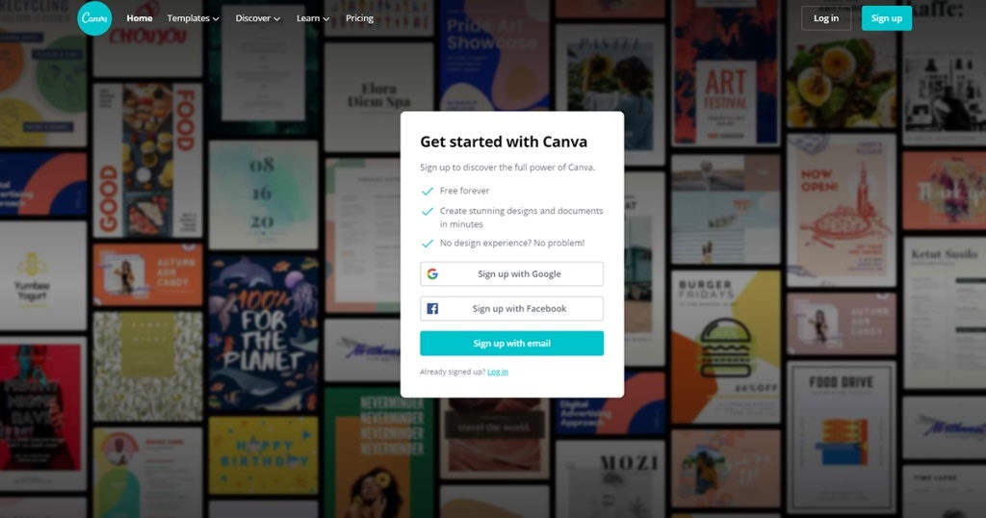Viewport: 986px width, 518px height.
Task: Click the checkmark beside No design experience
Action: [x=428, y=244]
